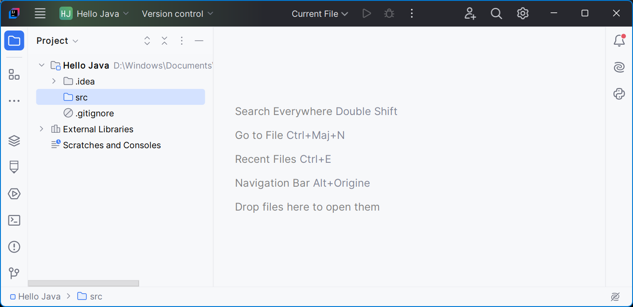The width and height of the screenshot is (633, 307).
Task: Click the Code With Me icon
Action: click(x=470, y=14)
